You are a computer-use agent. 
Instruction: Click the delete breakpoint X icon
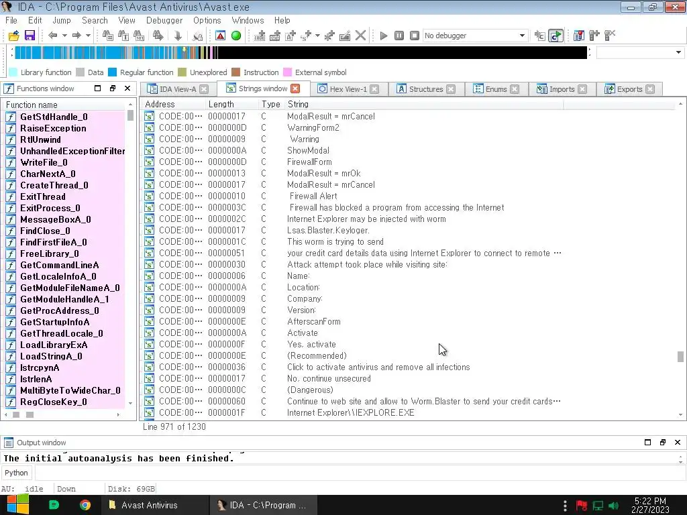pyautogui.click(x=610, y=36)
